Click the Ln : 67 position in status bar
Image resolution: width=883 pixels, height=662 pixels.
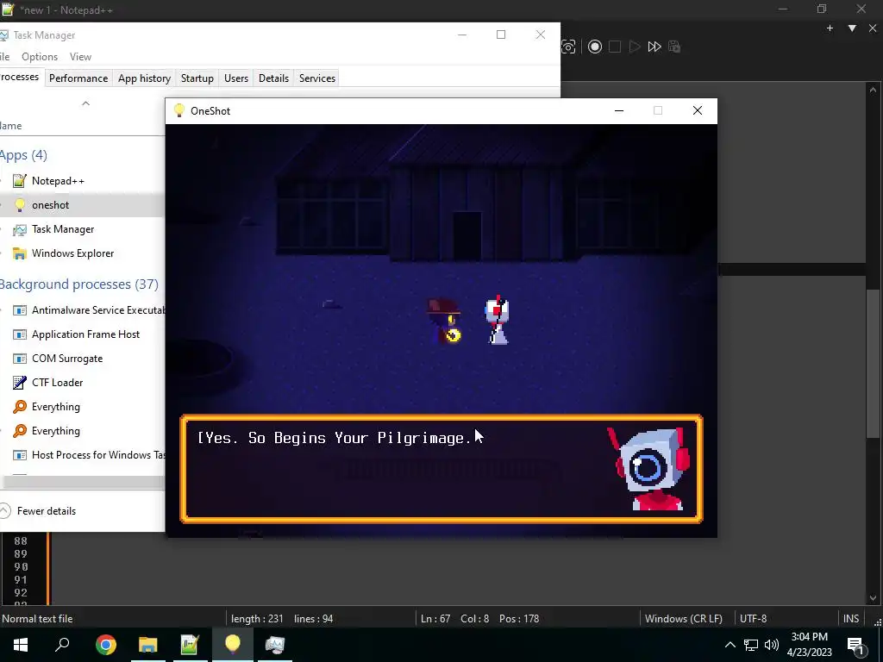coord(435,618)
